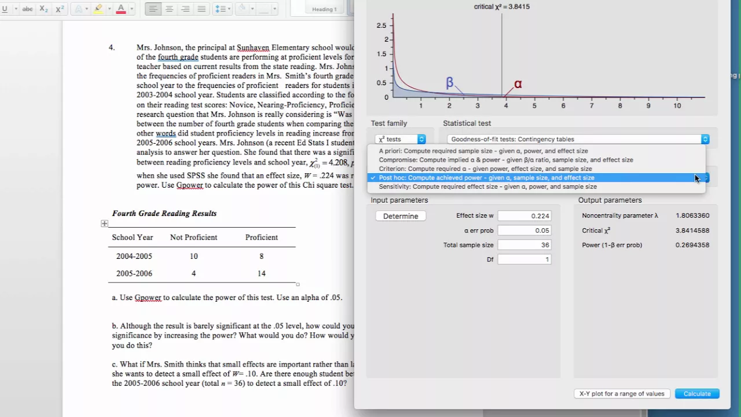Screen dimensions: 741x417
Task: Open Test family χ² tests dropdown
Action: point(401,139)
